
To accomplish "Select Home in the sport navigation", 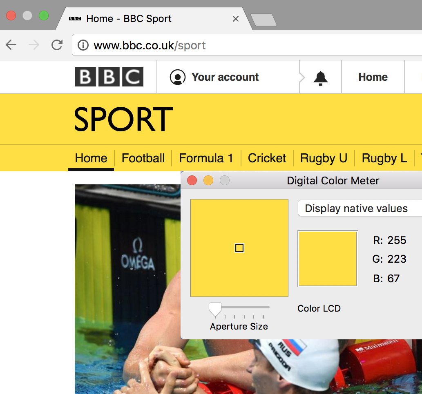I will point(91,158).
